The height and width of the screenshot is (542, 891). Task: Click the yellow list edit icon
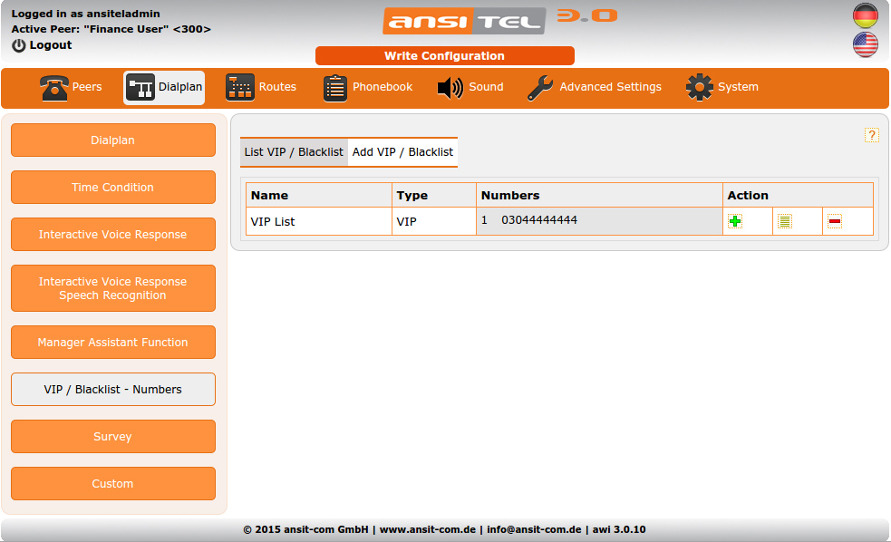tap(785, 221)
